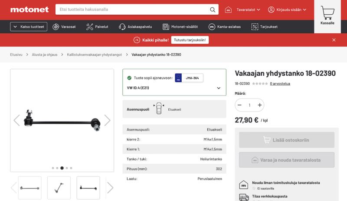The width and height of the screenshot is (347, 201).
Task: Show previous product image with left arrow
Action: click(16, 120)
